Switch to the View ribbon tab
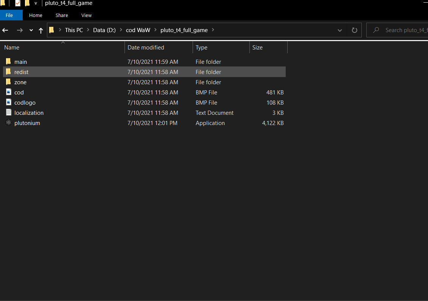Image resolution: width=428 pixels, height=301 pixels. point(86,15)
